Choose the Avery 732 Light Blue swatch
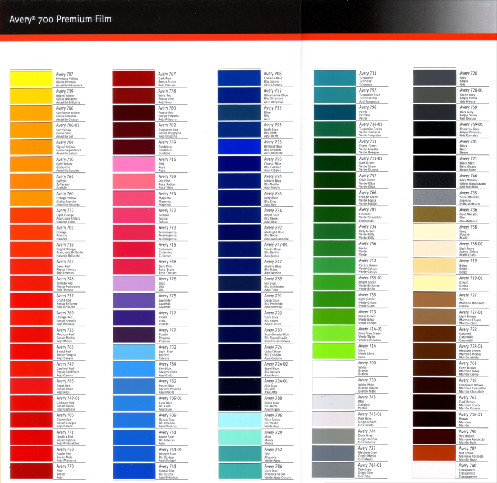Image resolution: width=497 pixels, height=483 pixels. pyautogui.click(x=134, y=352)
